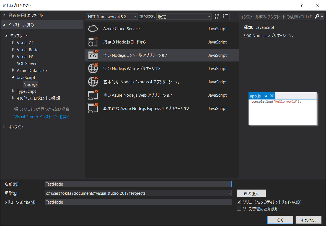This screenshot has width=326, height=226.
Task: Open the dialog help question mark
Action: click(x=301, y=5)
